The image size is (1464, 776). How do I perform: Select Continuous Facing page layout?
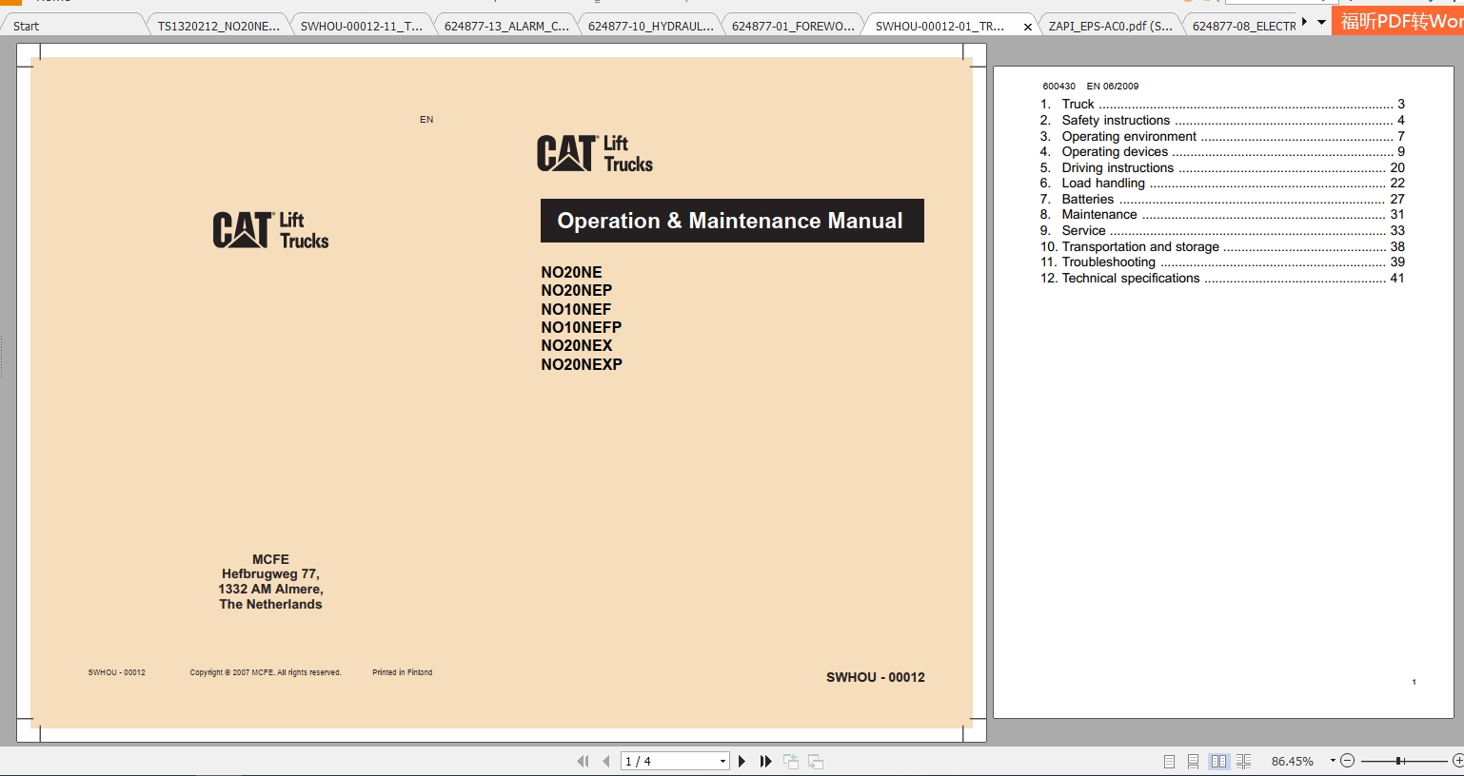coord(1244,761)
